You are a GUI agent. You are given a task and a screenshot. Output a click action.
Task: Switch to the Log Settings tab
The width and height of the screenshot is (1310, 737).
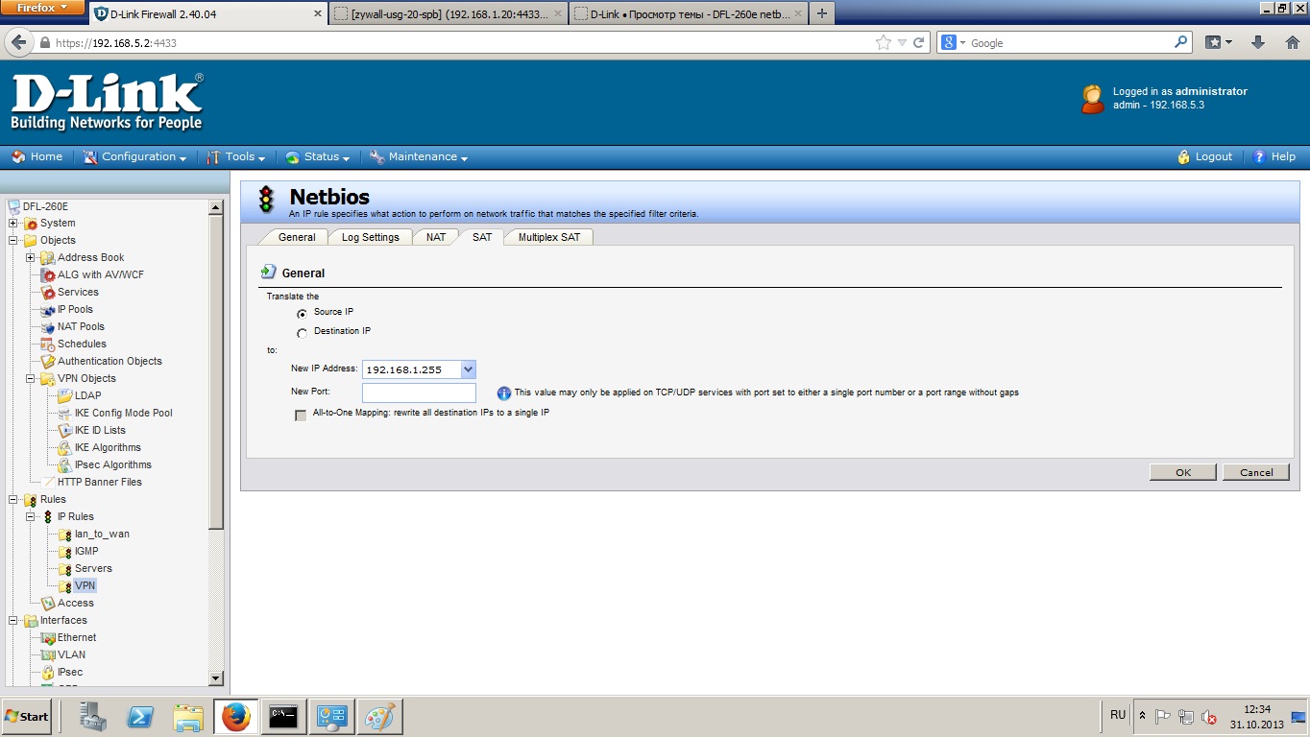coord(371,237)
